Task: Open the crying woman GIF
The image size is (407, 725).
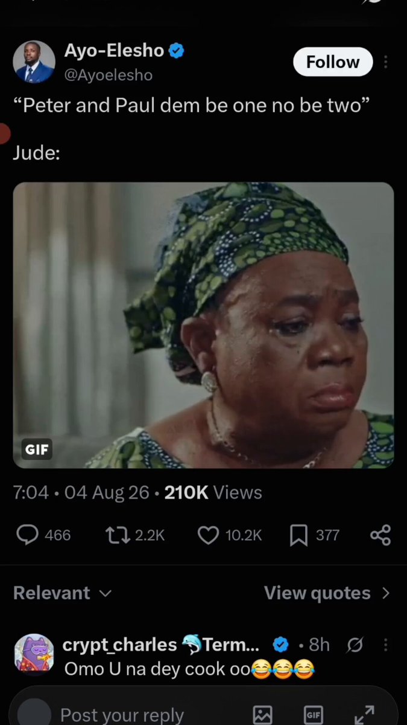Action: 203,325
